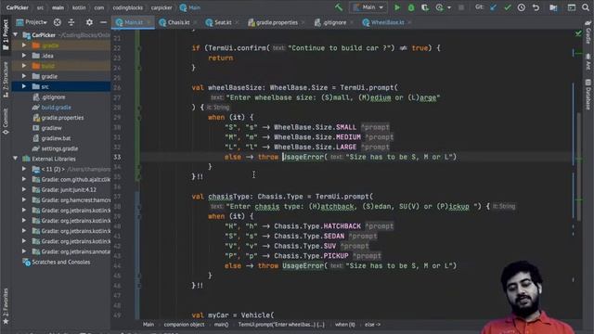Update project from Git
Screen dimensions: 594x334
tap(493, 7)
